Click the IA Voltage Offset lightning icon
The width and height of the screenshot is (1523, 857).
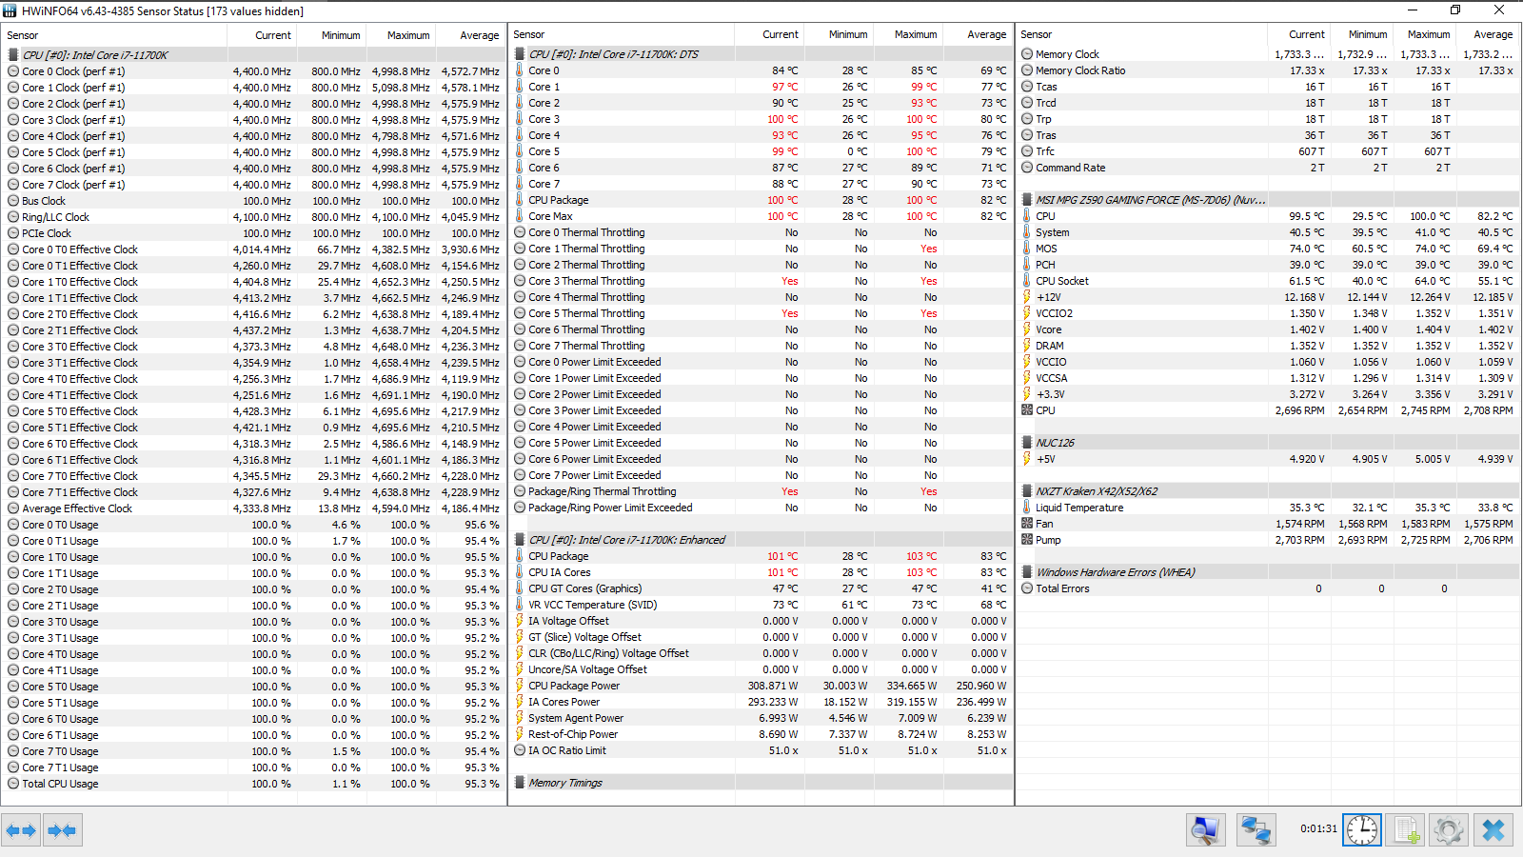pyautogui.click(x=520, y=621)
